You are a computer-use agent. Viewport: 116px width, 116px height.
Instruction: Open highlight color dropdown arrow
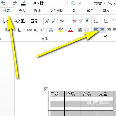coord(65,30)
